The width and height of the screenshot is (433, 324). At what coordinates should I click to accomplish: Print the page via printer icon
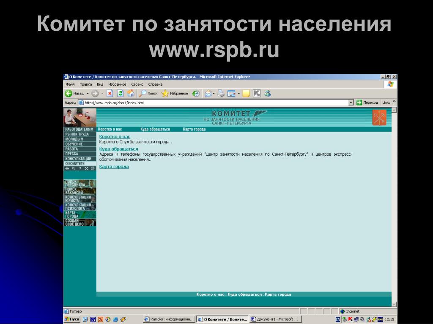point(221,94)
